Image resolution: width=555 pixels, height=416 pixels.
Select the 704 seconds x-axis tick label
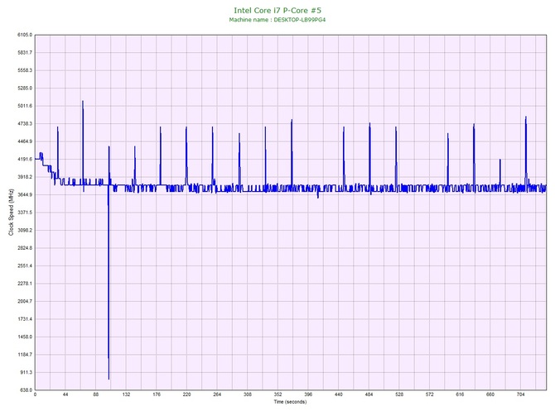[x=521, y=394]
